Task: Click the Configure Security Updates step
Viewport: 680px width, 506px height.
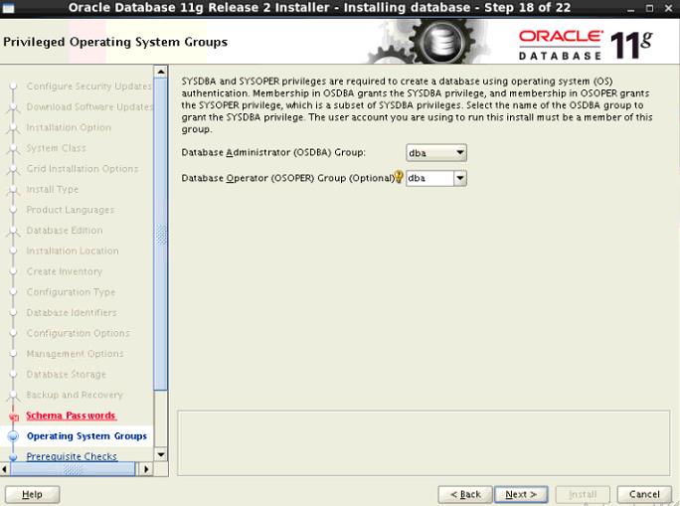Action: (88, 86)
